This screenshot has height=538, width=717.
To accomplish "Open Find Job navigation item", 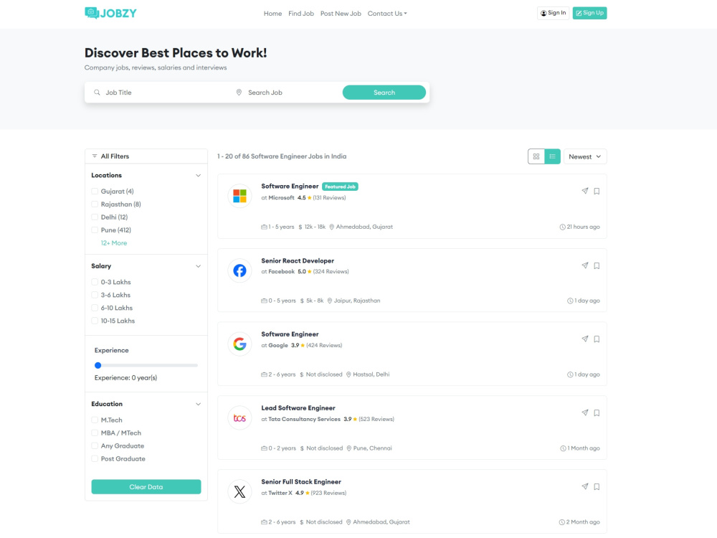I will click(301, 13).
